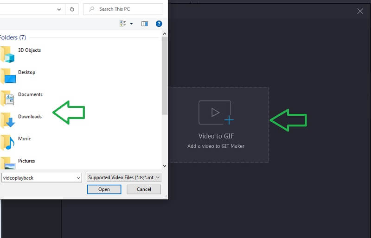Click the Cancel button

click(x=144, y=189)
